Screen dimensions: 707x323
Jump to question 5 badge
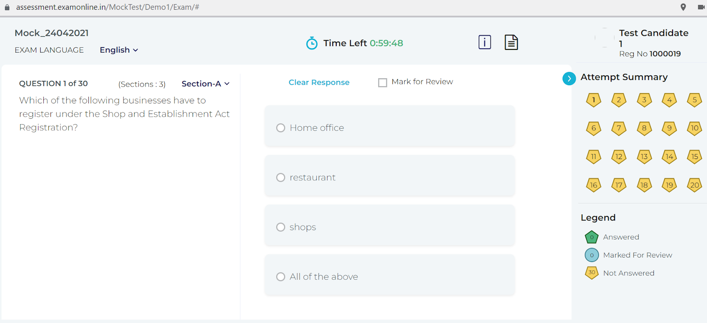tap(695, 100)
